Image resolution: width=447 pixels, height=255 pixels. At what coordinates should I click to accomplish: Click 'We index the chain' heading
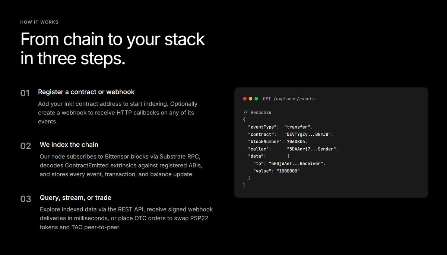[x=69, y=144]
